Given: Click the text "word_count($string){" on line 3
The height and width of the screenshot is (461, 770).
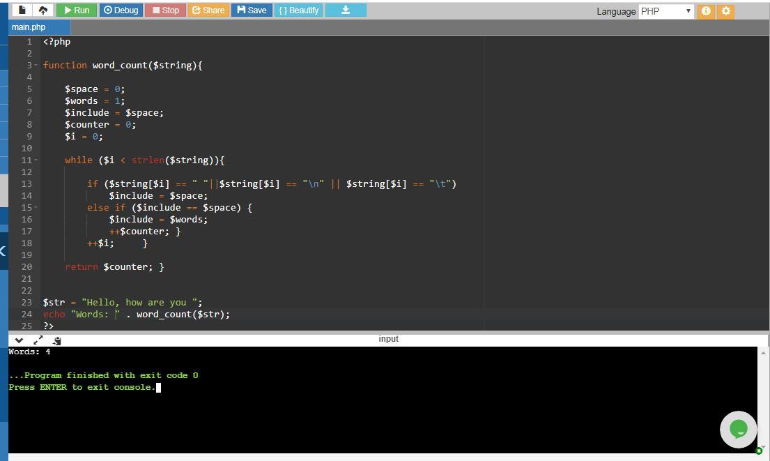Looking at the screenshot, I should tap(147, 66).
